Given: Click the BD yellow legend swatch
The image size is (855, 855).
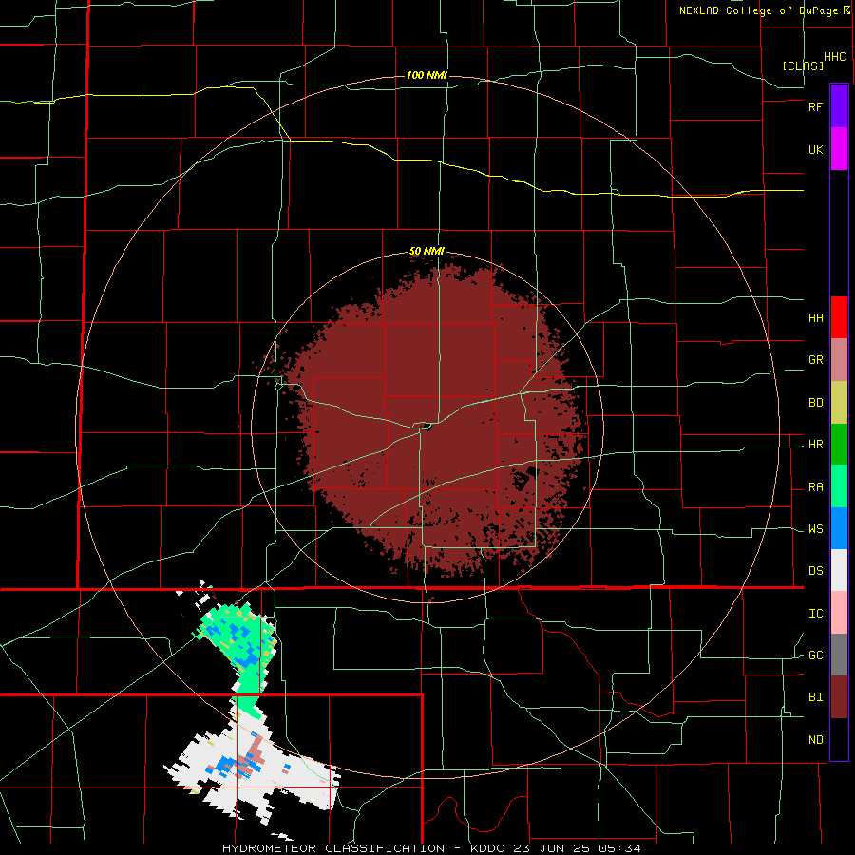Looking at the screenshot, I should click(x=839, y=403).
